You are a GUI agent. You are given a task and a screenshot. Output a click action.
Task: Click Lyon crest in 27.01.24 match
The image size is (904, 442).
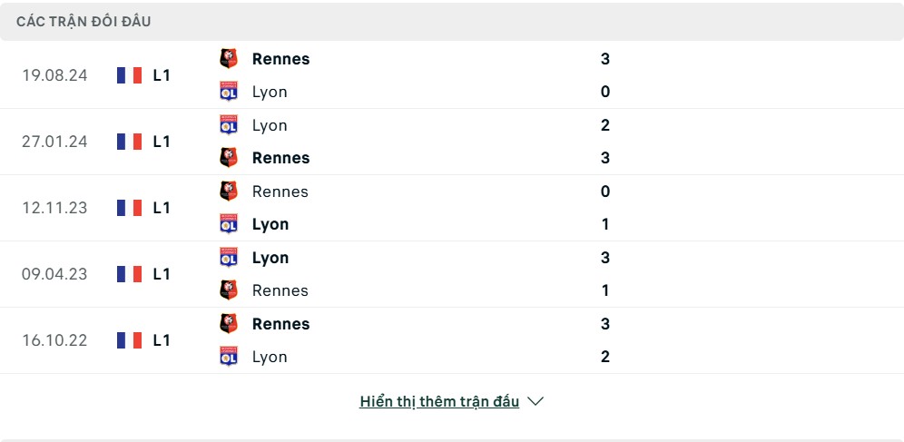(229, 125)
